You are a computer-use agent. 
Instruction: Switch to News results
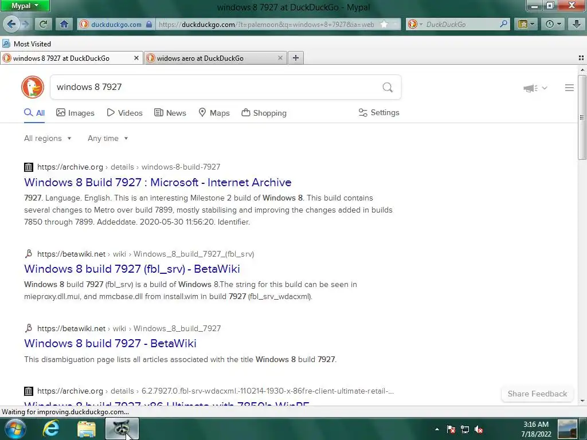tap(170, 113)
